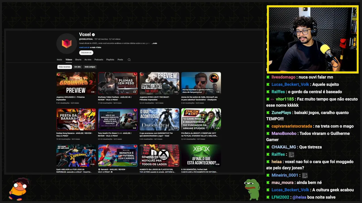Click username LFM2002 in chat
This screenshot has height=203, width=362.
click(280, 197)
